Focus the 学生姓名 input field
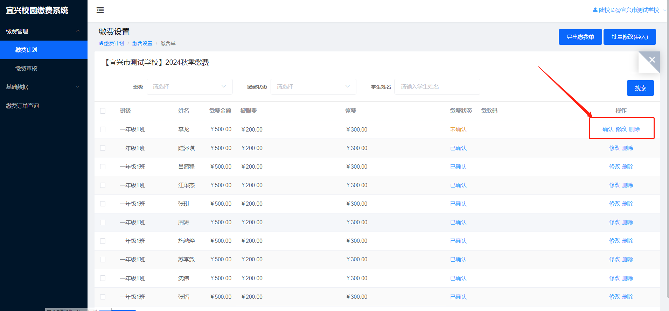 pos(437,86)
